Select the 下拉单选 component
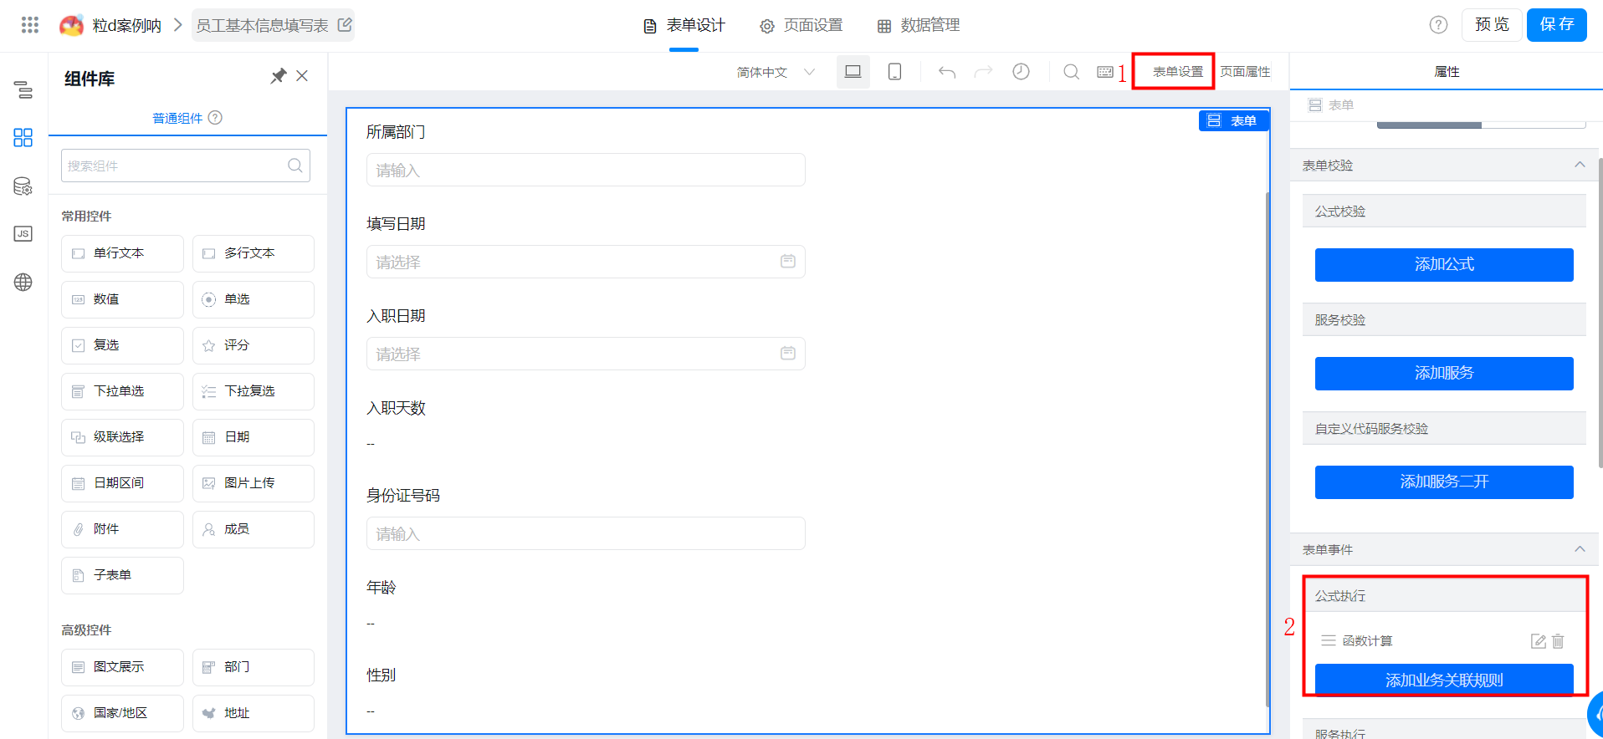Viewport: 1603px width, 739px height. click(x=122, y=391)
